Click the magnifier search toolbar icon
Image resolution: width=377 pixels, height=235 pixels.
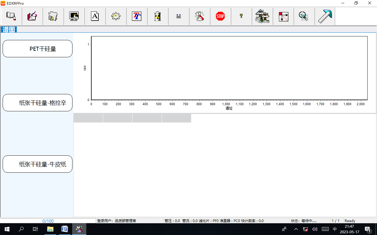[304, 16]
